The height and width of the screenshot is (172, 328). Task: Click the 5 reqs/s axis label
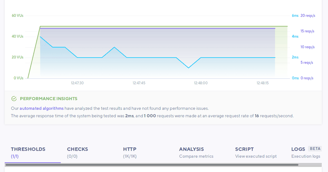point(307,63)
